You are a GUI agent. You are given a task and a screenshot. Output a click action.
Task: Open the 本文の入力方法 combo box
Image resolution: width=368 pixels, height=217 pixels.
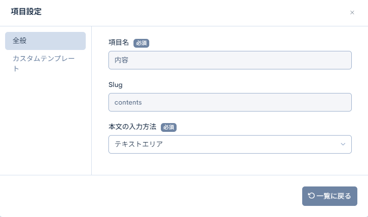(x=229, y=144)
